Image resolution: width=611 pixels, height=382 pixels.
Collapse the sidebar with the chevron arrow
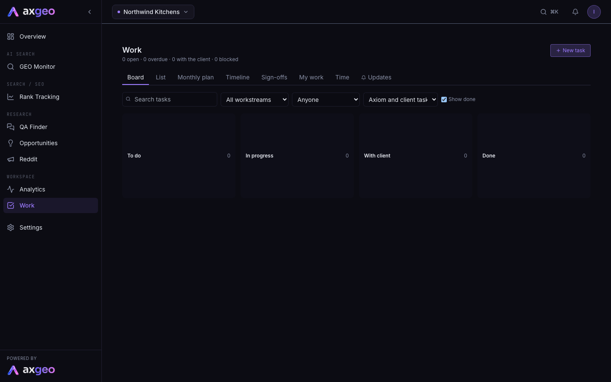pyautogui.click(x=90, y=12)
